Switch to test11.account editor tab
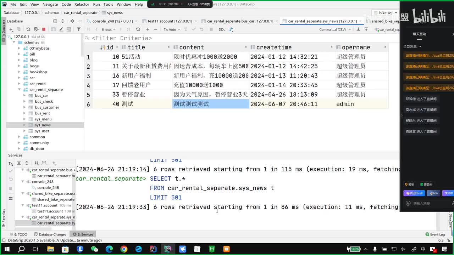454x255 pixels. 170,21
